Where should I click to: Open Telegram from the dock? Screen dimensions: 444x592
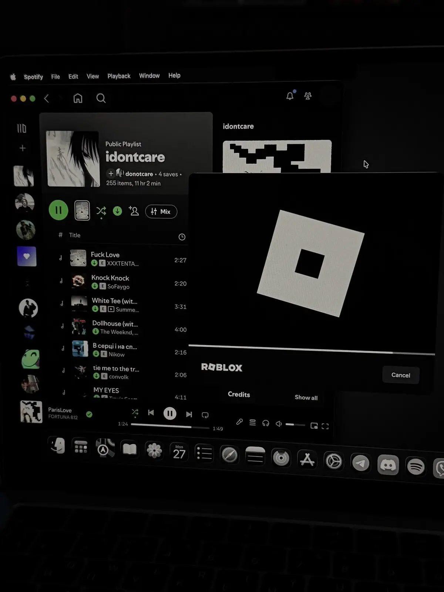[x=360, y=463]
